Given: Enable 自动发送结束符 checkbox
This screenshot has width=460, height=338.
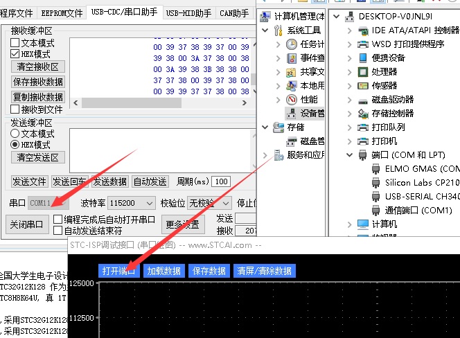Looking at the screenshot, I should tap(57, 231).
